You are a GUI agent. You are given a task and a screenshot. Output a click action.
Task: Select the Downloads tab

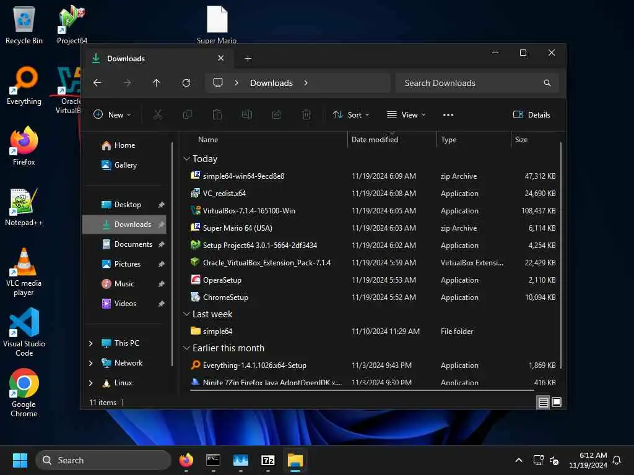(158, 59)
